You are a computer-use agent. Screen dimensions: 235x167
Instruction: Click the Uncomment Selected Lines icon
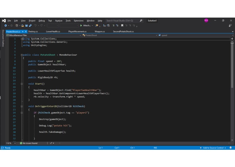[x=117, y=26]
